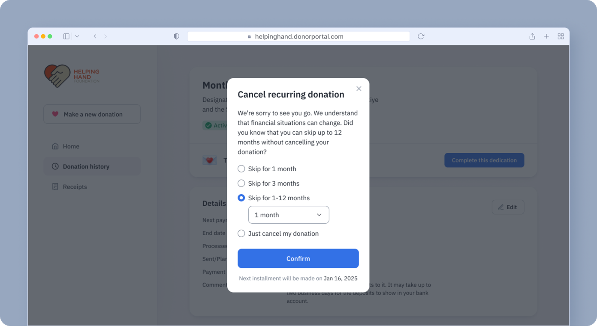Click the share icon in the browser toolbar
Screen dimensions: 597x326
532,36
